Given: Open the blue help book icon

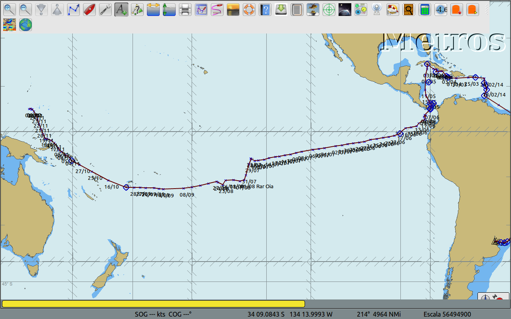Looking at the screenshot, I should tap(265, 9).
